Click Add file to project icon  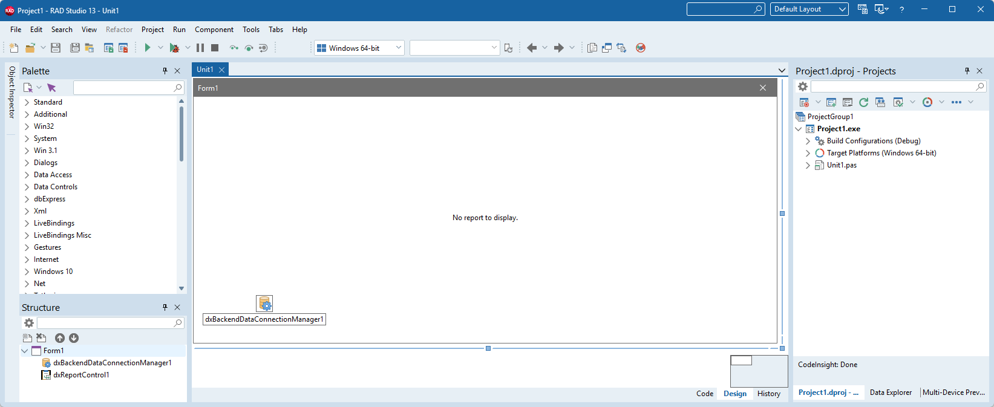click(x=109, y=48)
